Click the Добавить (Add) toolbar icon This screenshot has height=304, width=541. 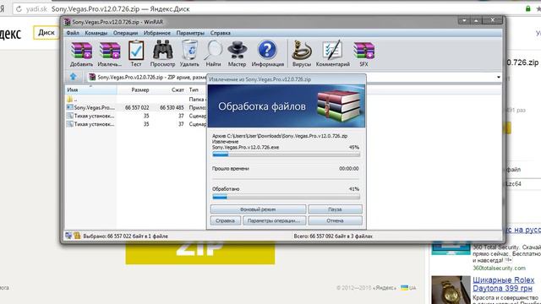[x=81, y=54]
